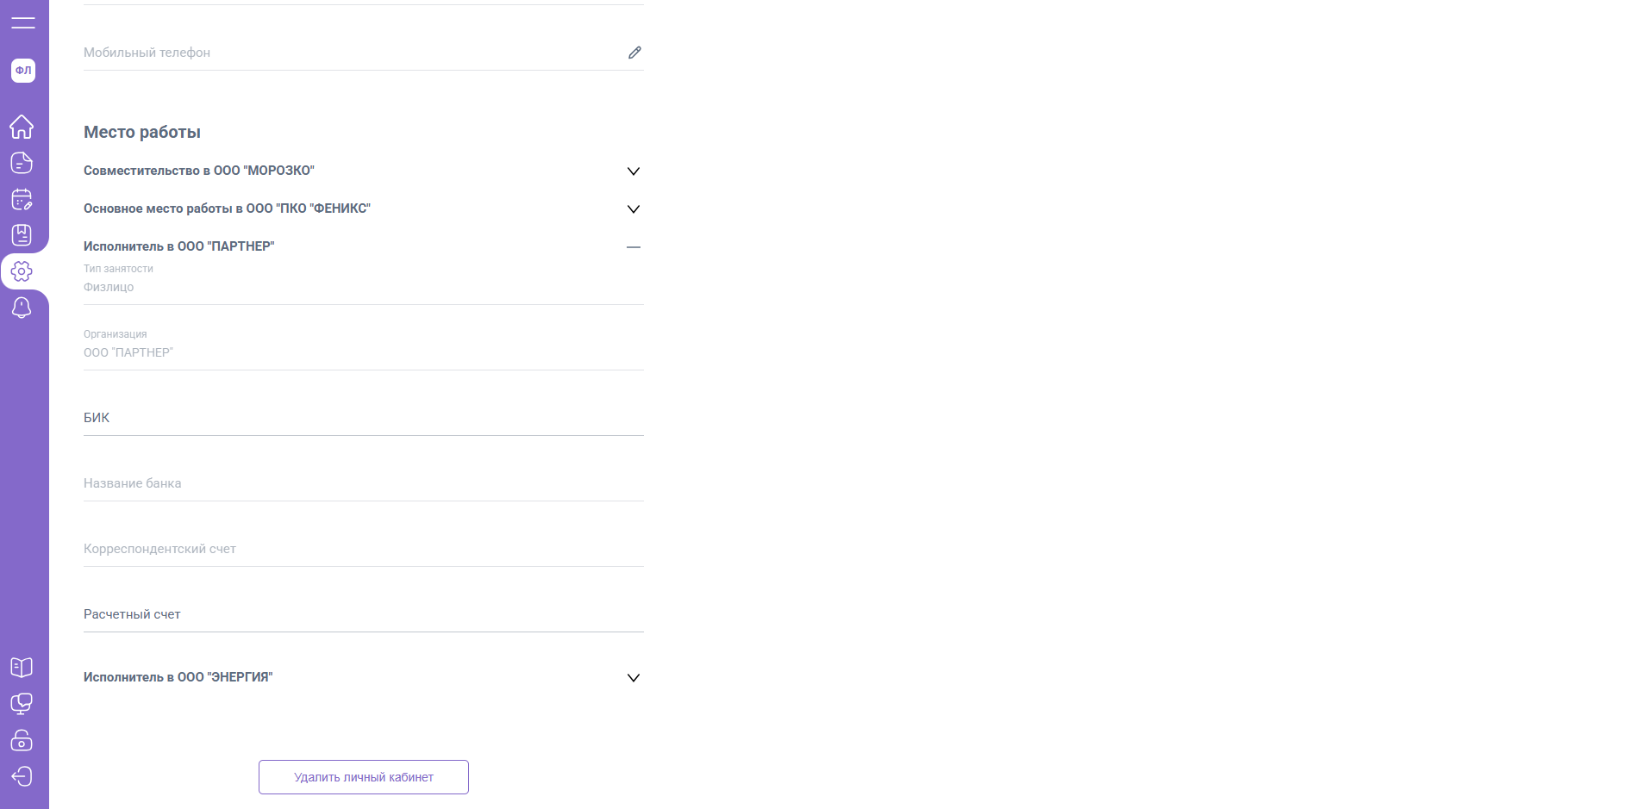
Task: Open the support chat monitor icon
Action: [x=22, y=704]
